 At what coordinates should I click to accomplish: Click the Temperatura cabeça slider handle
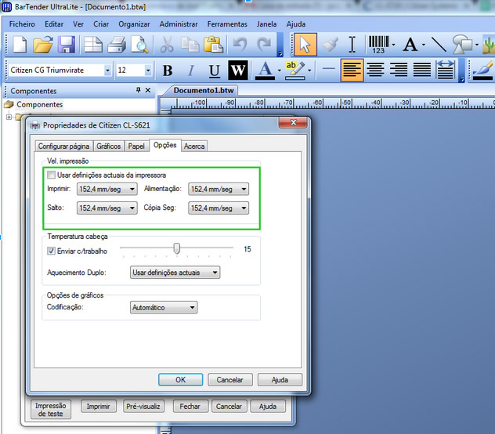pyautogui.click(x=177, y=248)
